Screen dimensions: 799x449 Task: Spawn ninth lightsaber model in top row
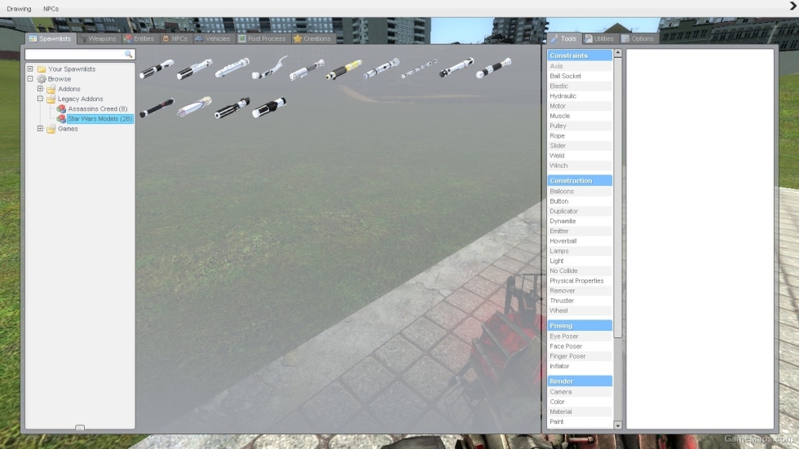click(456, 67)
